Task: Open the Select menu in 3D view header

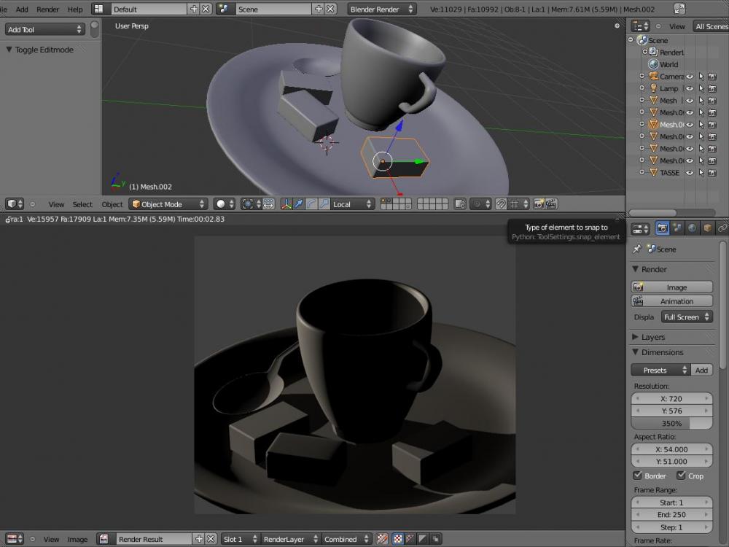Action: (82, 204)
